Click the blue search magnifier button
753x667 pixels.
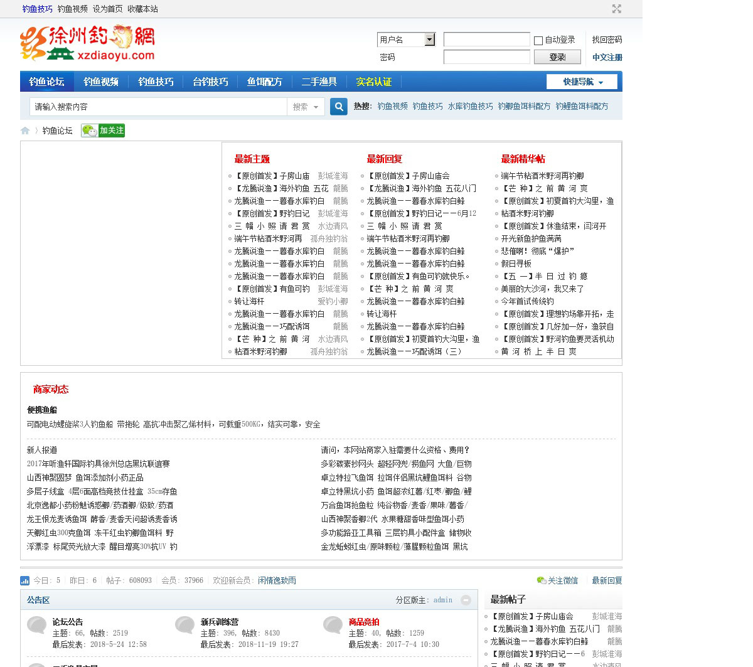point(339,107)
